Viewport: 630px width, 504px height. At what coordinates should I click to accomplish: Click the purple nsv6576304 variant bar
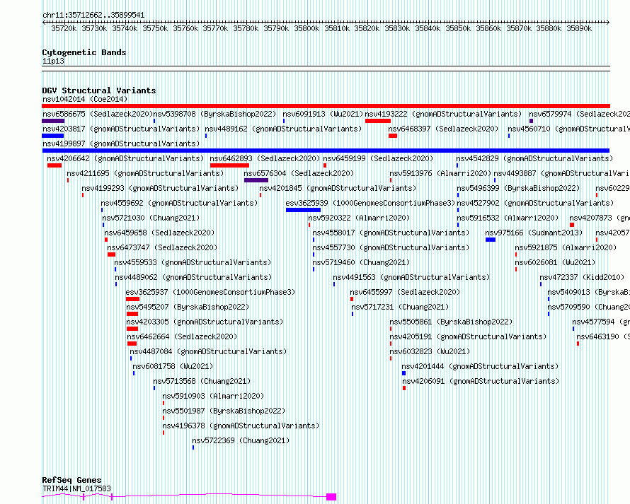coord(256,180)
